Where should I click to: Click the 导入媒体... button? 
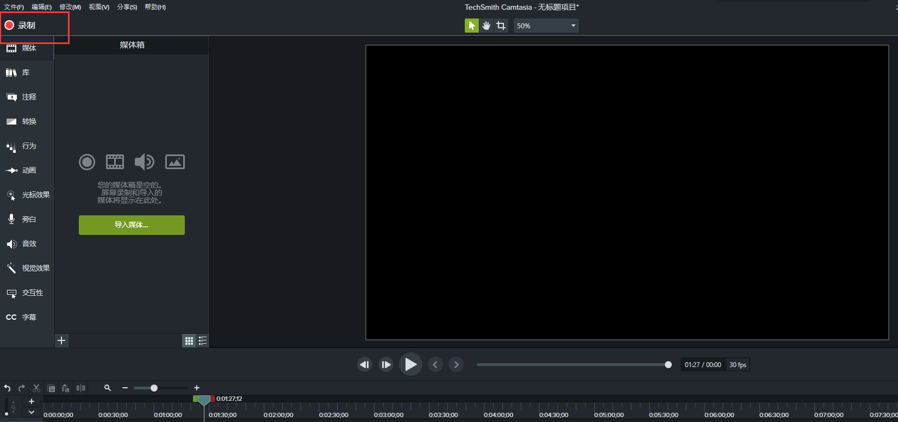tap(132, 225)
